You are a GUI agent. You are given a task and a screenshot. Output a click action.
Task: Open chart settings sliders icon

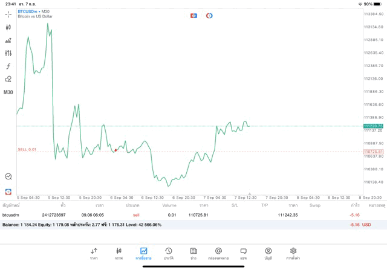point(8,53)
